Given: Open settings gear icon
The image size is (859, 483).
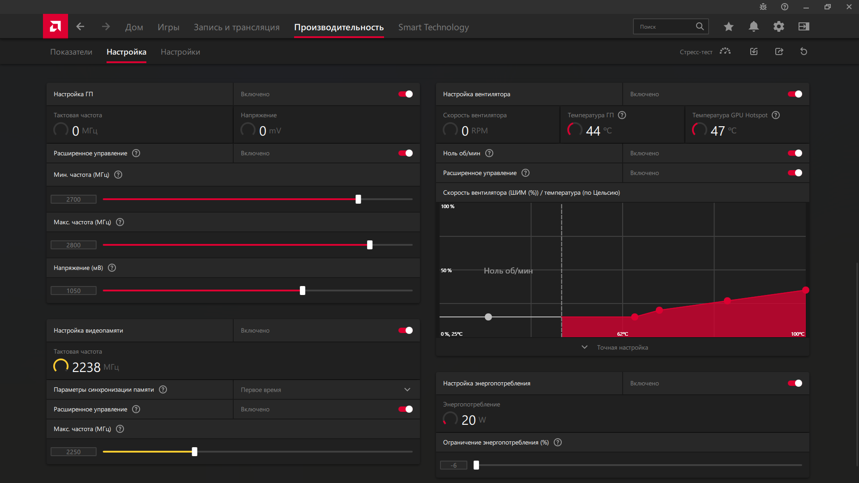Looking at the screenshot, I should click(778, 27).
